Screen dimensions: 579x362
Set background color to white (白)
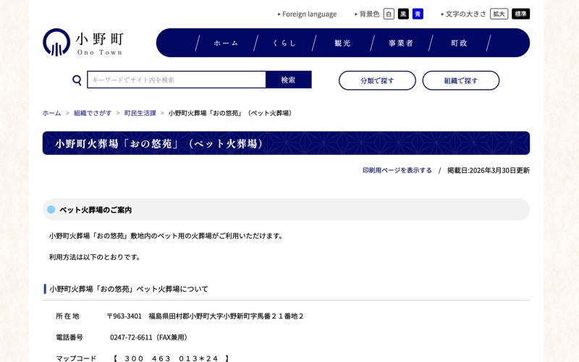pyautogui.click(x=389, y=14)
